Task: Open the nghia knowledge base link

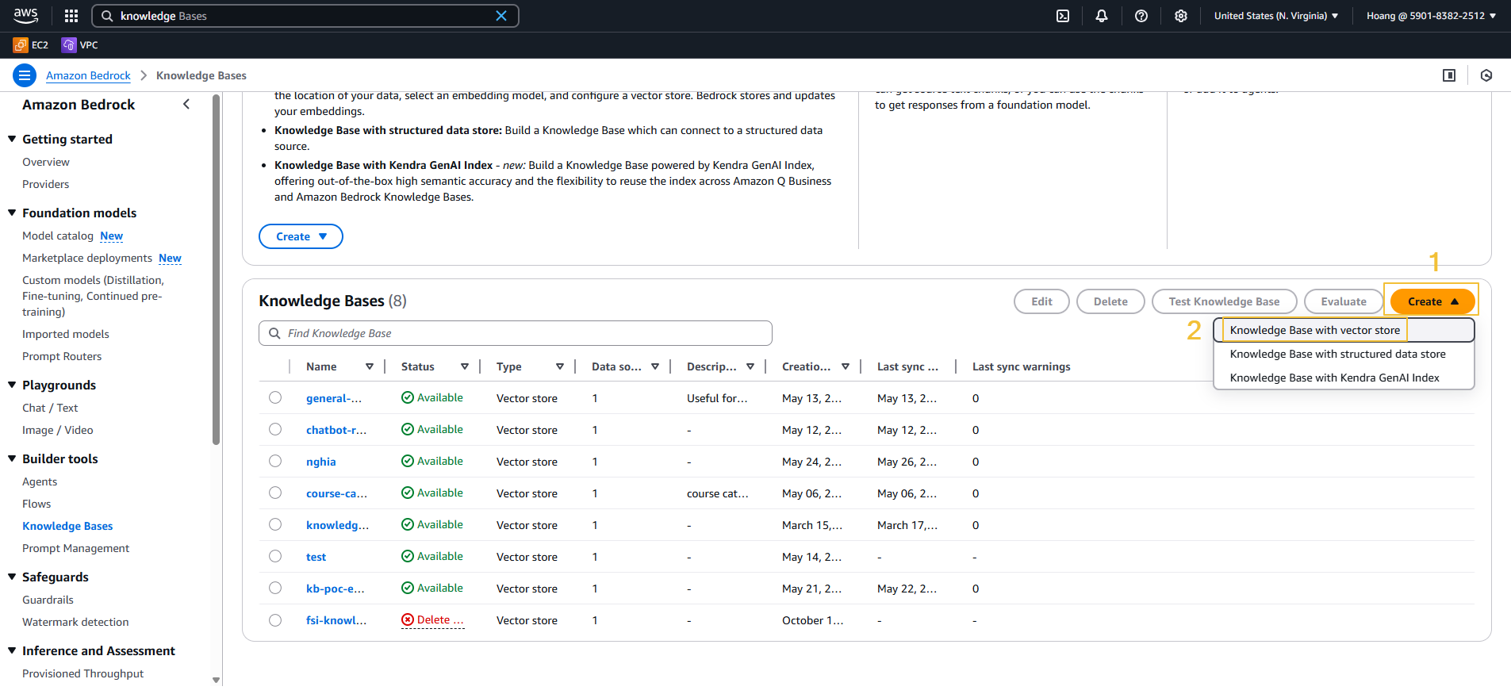Action: tap(321, 462)
